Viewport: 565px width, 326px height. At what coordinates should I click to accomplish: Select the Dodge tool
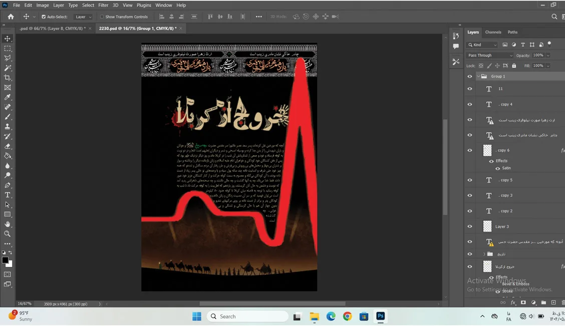pyautogui.click(x=7, y=175)
